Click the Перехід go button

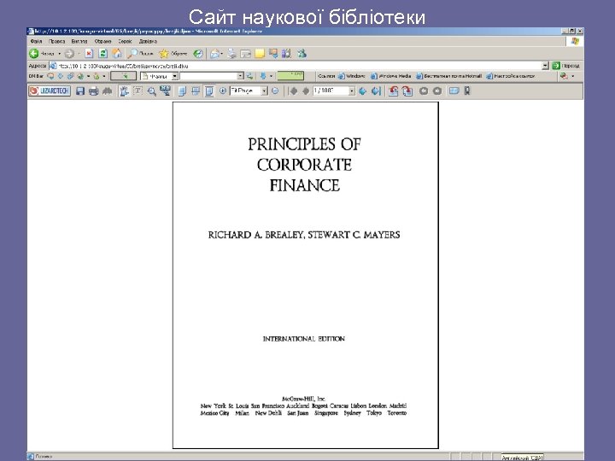(565, 66)
